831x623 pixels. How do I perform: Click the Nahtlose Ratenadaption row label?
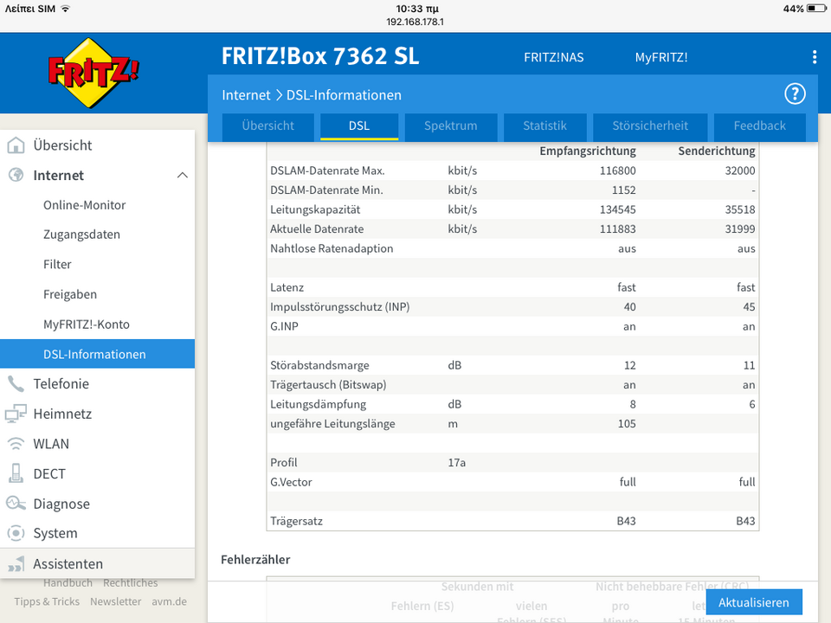pyautogui.click(x=332, y=248)
